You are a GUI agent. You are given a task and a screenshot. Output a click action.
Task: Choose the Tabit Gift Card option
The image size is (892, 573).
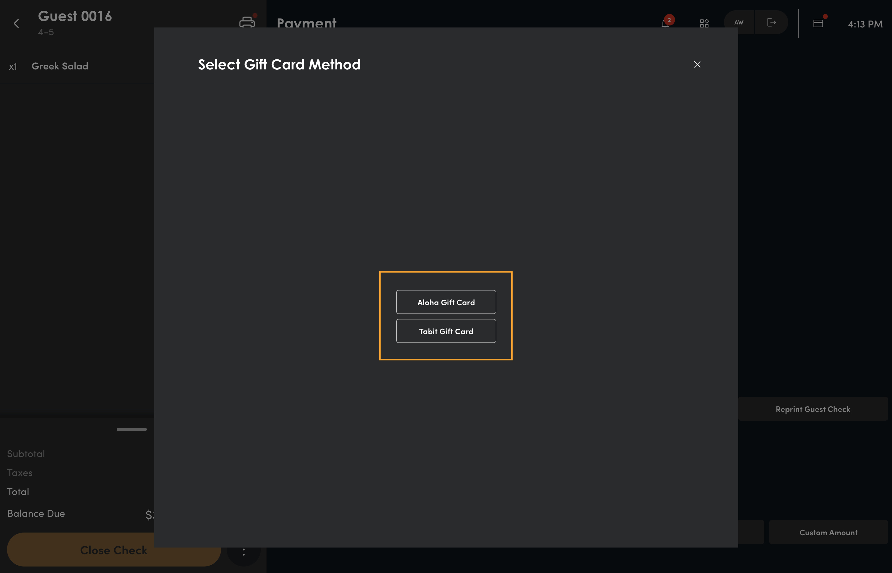click(446, 331)
